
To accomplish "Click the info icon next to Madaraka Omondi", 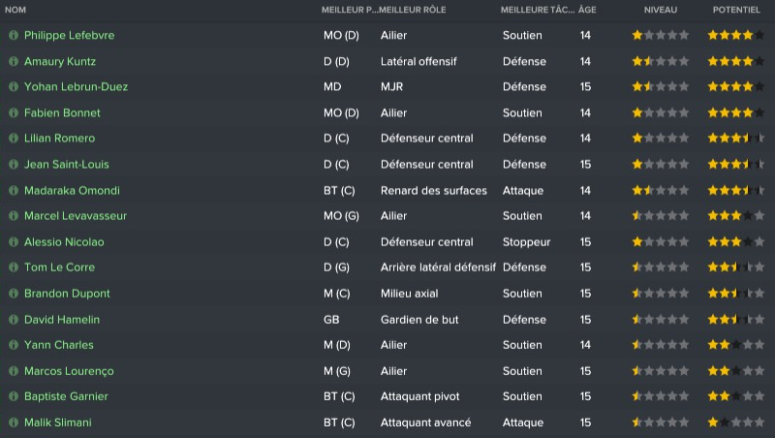I will tap(14, 190).
